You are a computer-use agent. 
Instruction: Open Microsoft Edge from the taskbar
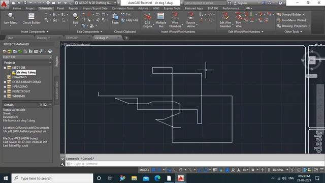pos(157,178)
